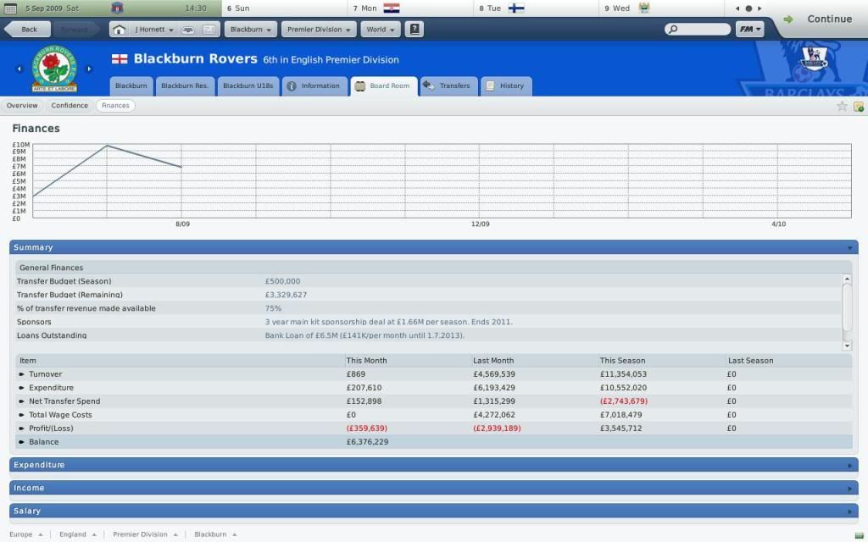Viewport: 868px width, 542px height.
Task: Expand the Total Wage Costs row
Action: 21,415
